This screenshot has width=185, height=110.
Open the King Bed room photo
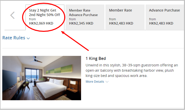(42, 78)
